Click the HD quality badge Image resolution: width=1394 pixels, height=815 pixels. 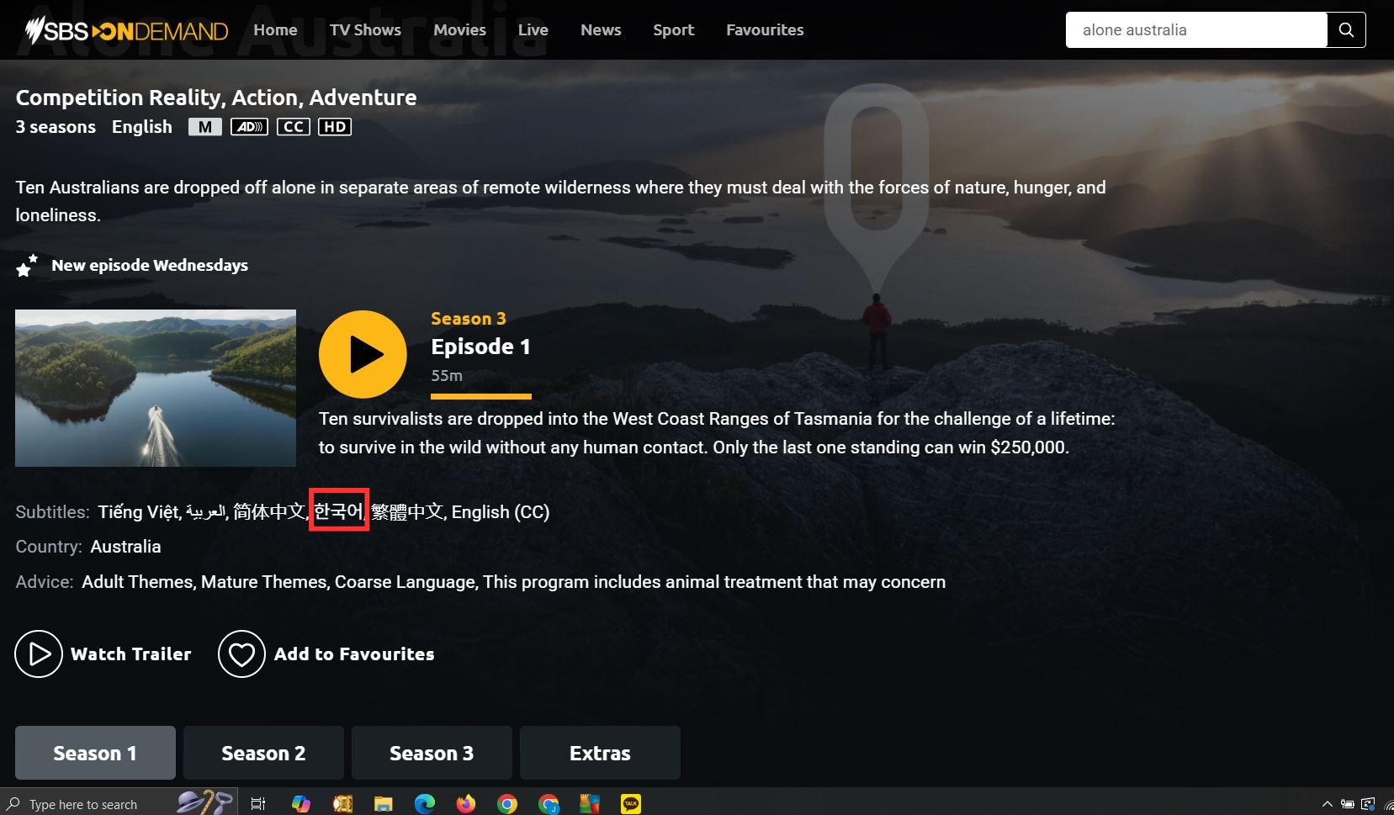(x=335, y=127)
